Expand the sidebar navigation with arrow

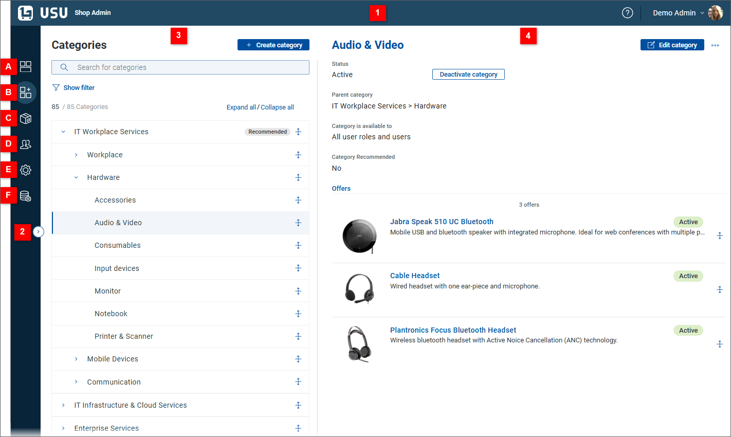pos(39,232)
